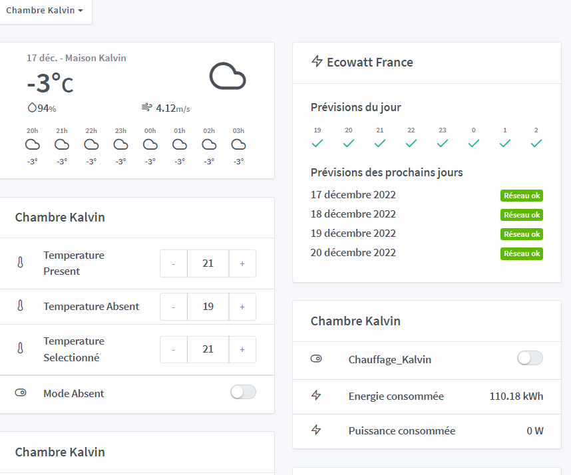Click the large cloud weather icon
The height and width of the screenshot is (475, 571).
pyautogui.click(x=228, y=77)
